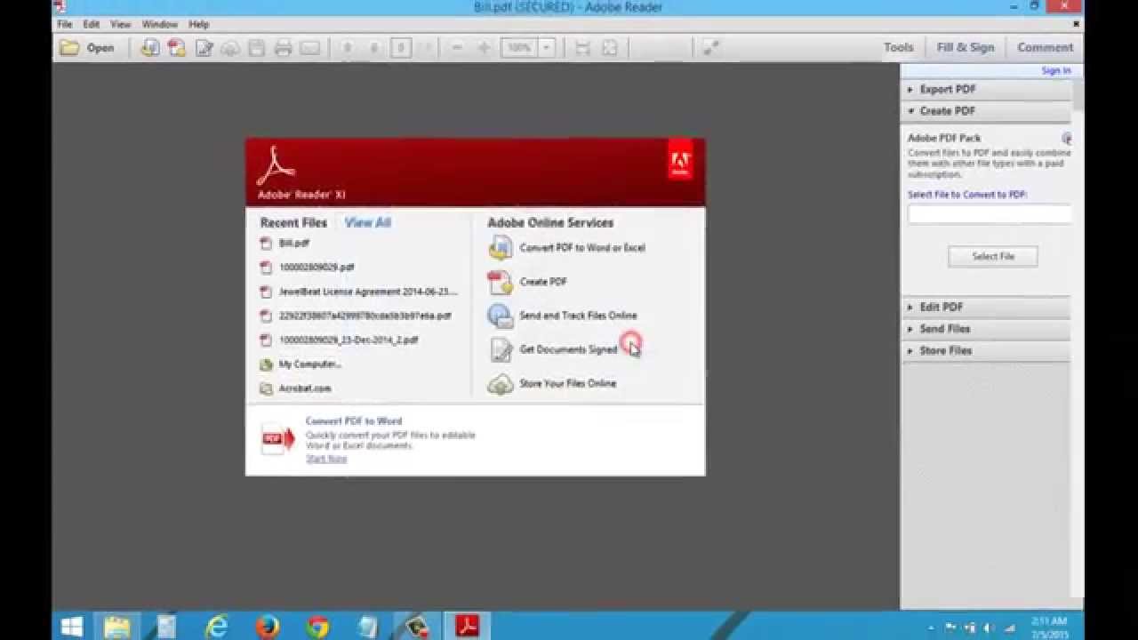Click the edit/sign document toolbar icon
The height and width of the screenshot is (640, 1138).
tap(204, 48)
